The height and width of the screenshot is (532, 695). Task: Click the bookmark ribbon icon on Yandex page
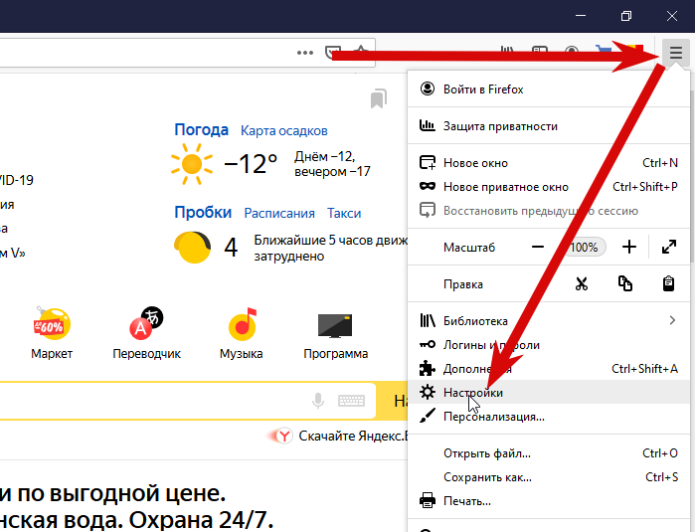click(x=379, y=98)
